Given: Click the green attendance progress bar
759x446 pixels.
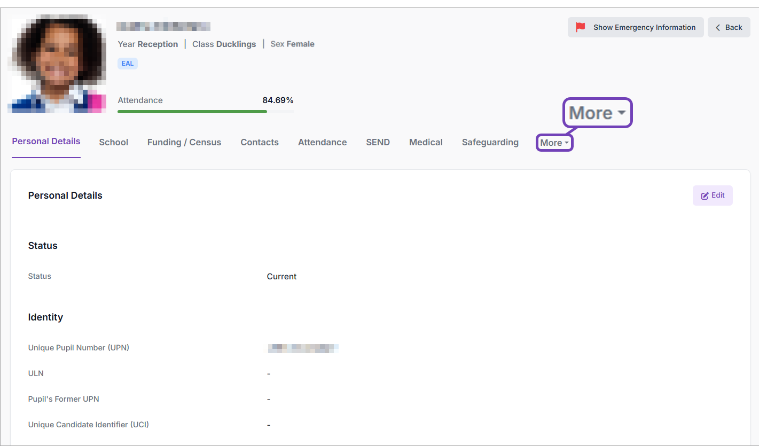Looking at the screenshot, I should click(x=192, y=112).
